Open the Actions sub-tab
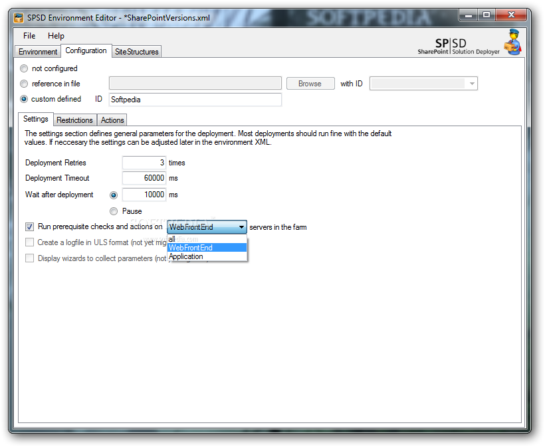Viewport: 545px width, 447px height. pyautogui.click(x=112, y=120)
